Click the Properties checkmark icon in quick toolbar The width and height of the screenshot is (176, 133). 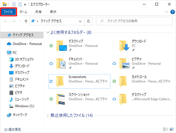14,5
